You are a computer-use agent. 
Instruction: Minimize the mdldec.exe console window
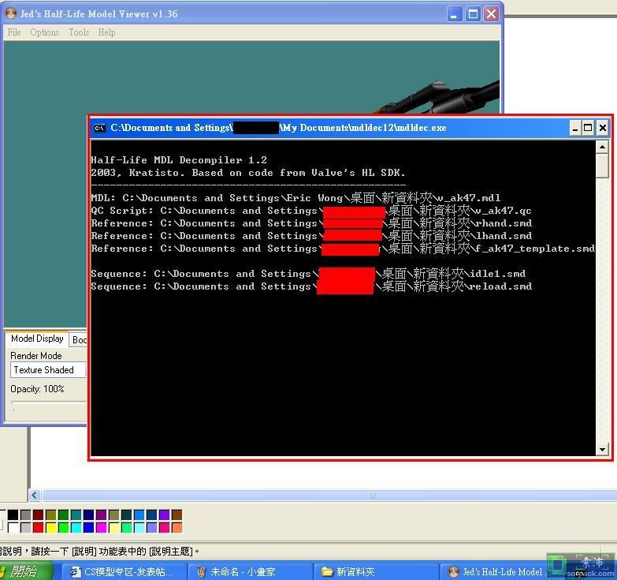tap(575, 128)
